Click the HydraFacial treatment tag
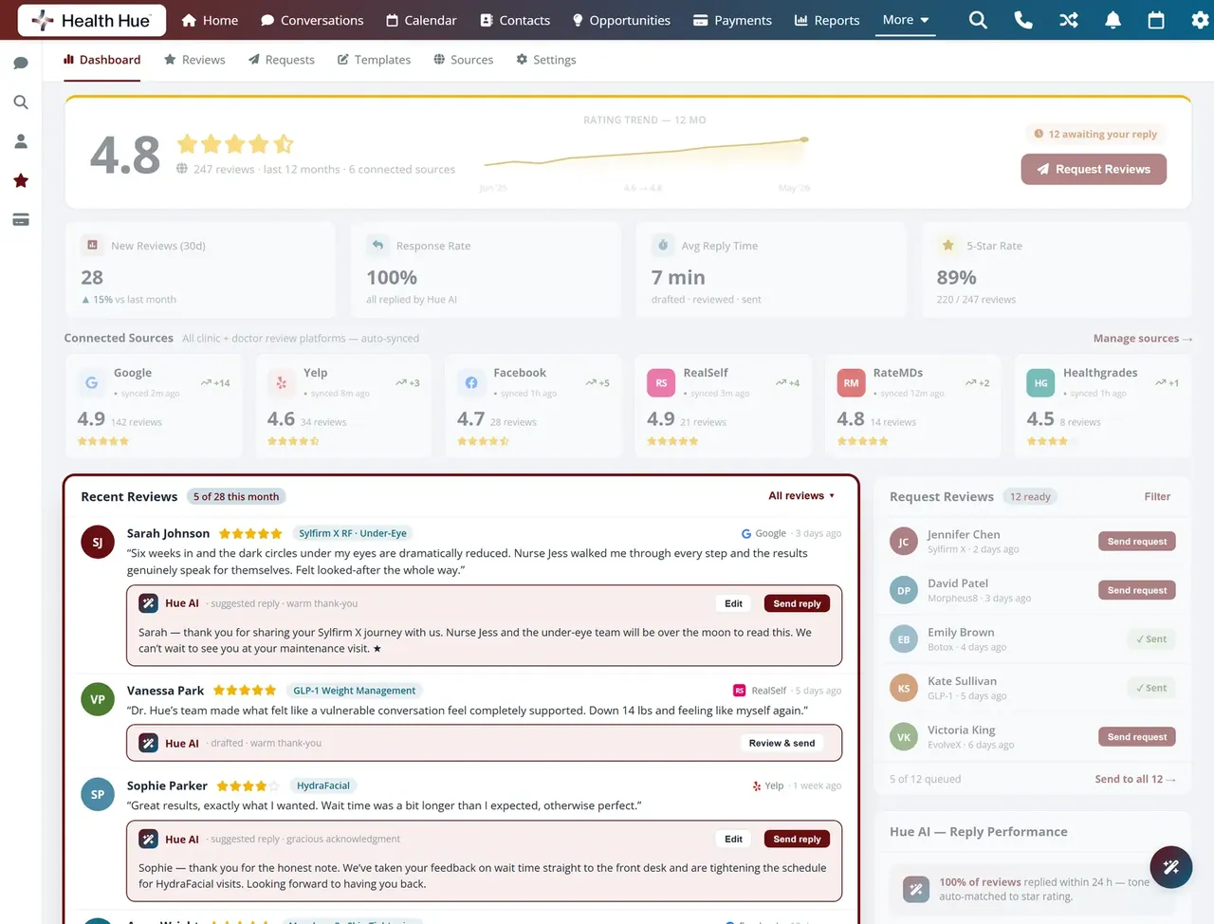Image resolution: width=1214 pixels, height=924 pixels. coord(323,785)
